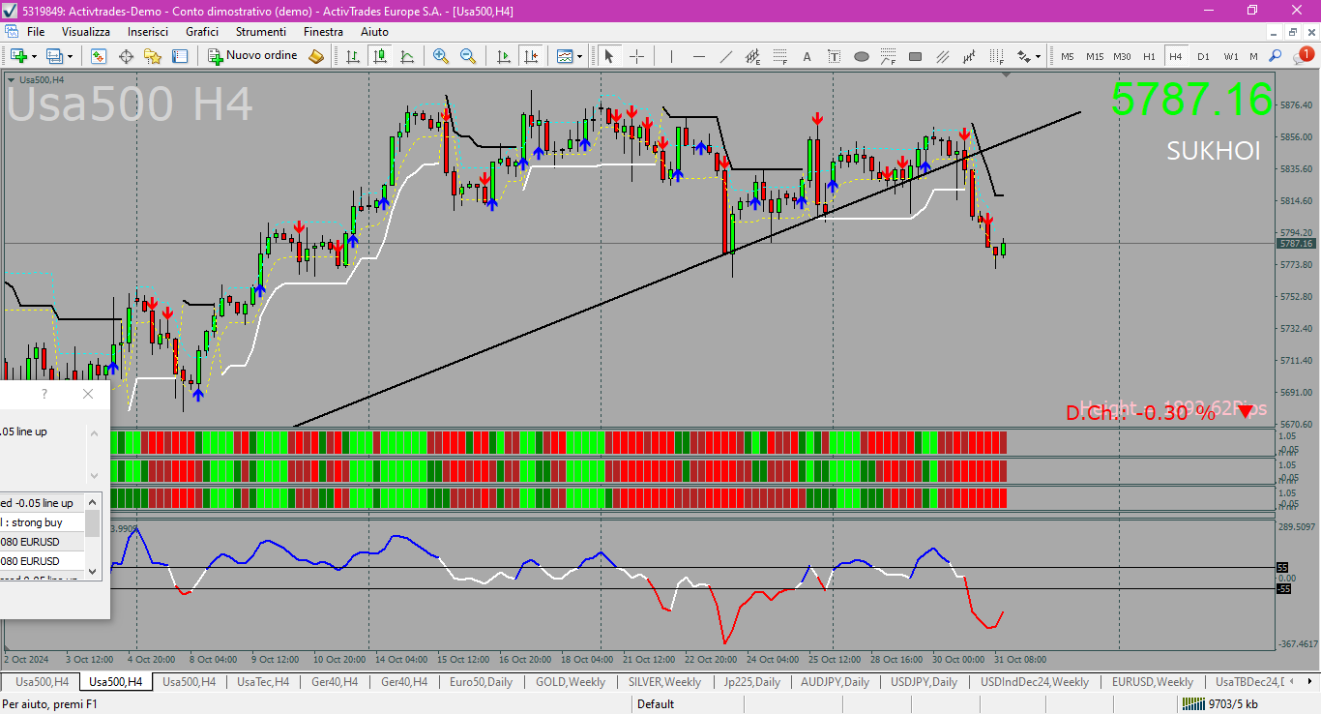Expand the Templates dropdown arrow
1321x714 pixels.
[x=580, y=56]
